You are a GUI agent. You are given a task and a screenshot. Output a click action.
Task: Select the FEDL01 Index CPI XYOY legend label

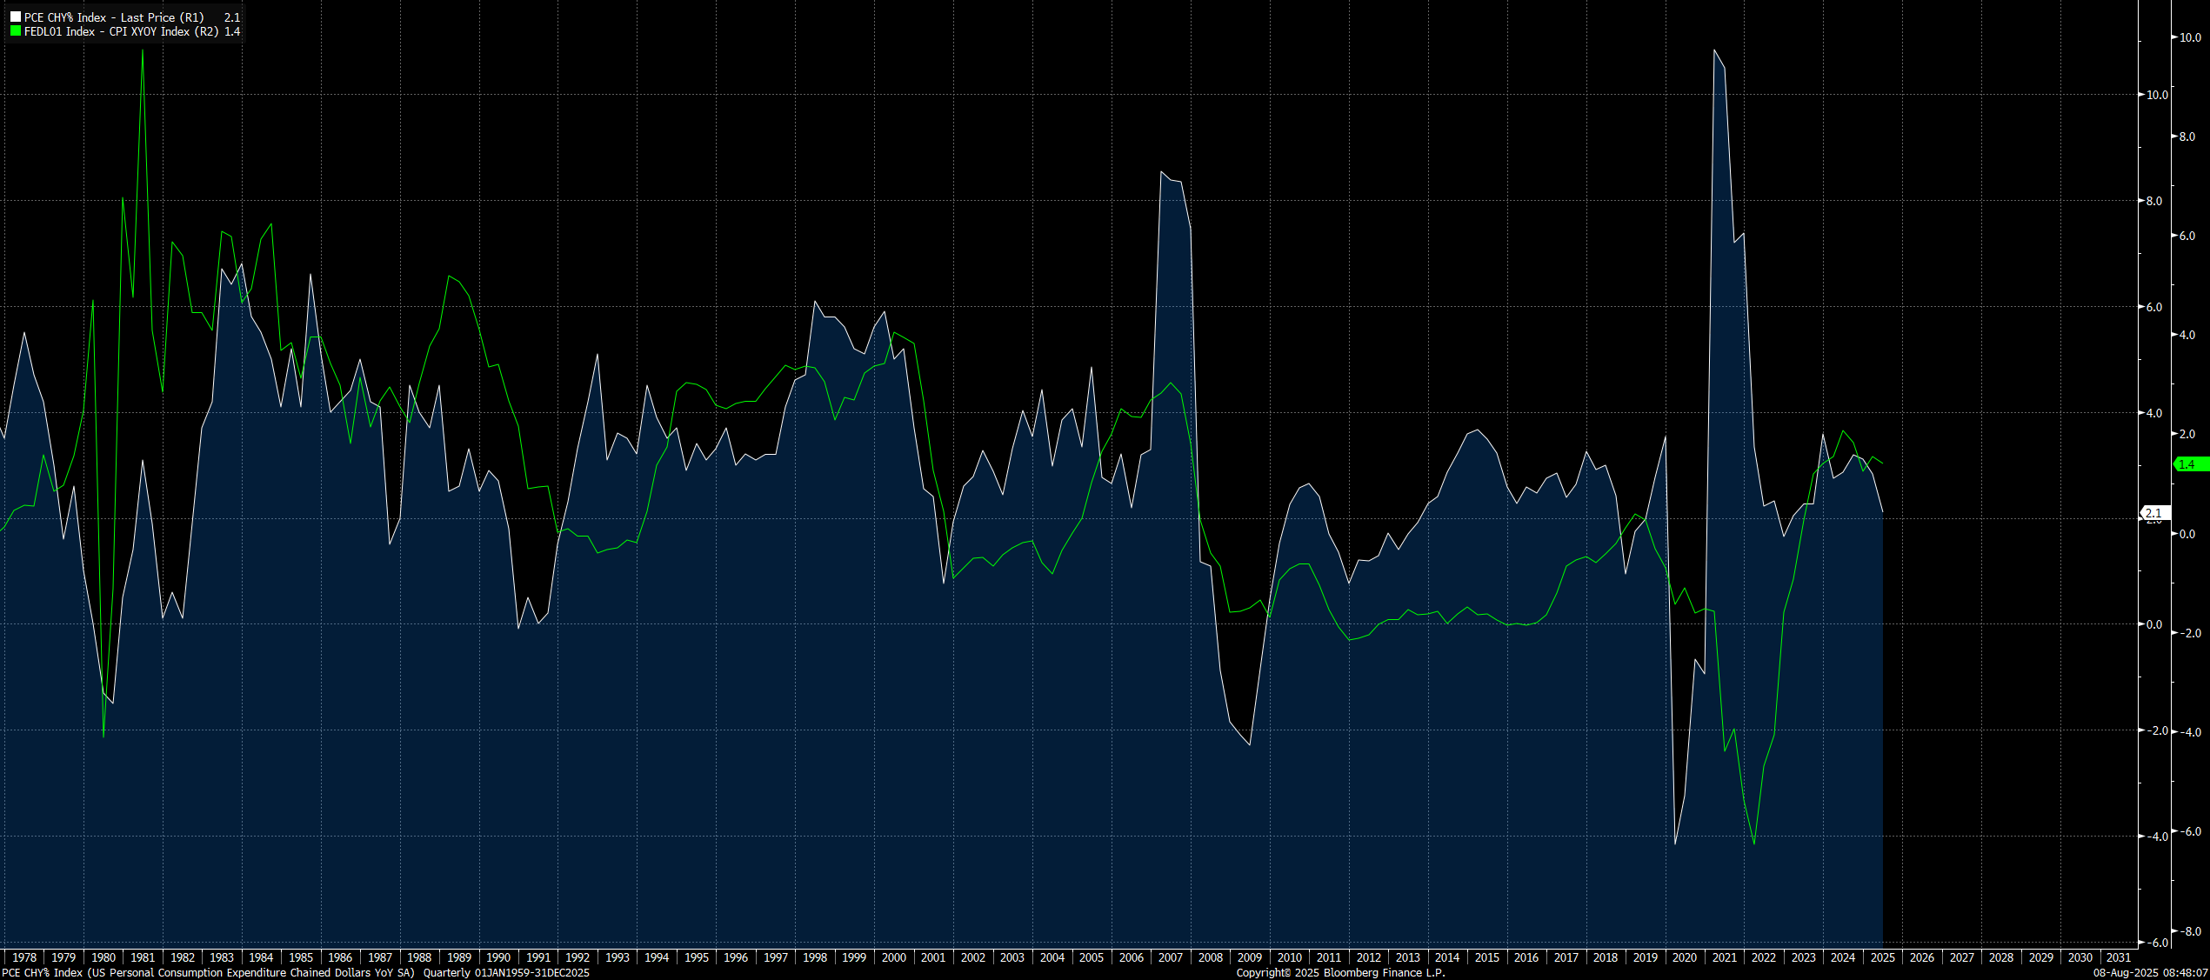click(x=121, y=31)
